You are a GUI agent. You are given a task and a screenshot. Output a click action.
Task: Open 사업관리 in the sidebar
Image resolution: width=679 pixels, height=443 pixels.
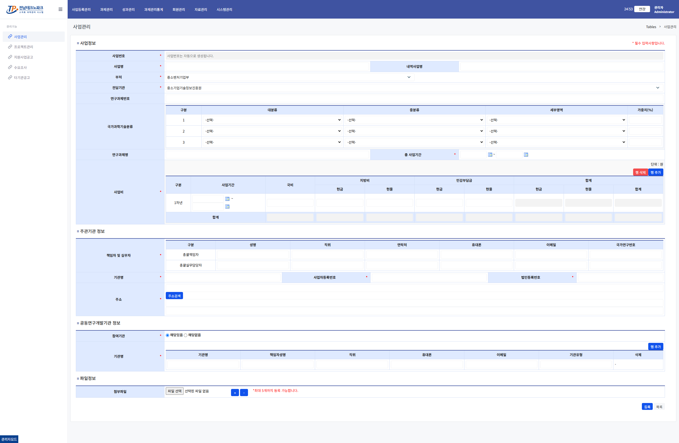pos(34,37)
